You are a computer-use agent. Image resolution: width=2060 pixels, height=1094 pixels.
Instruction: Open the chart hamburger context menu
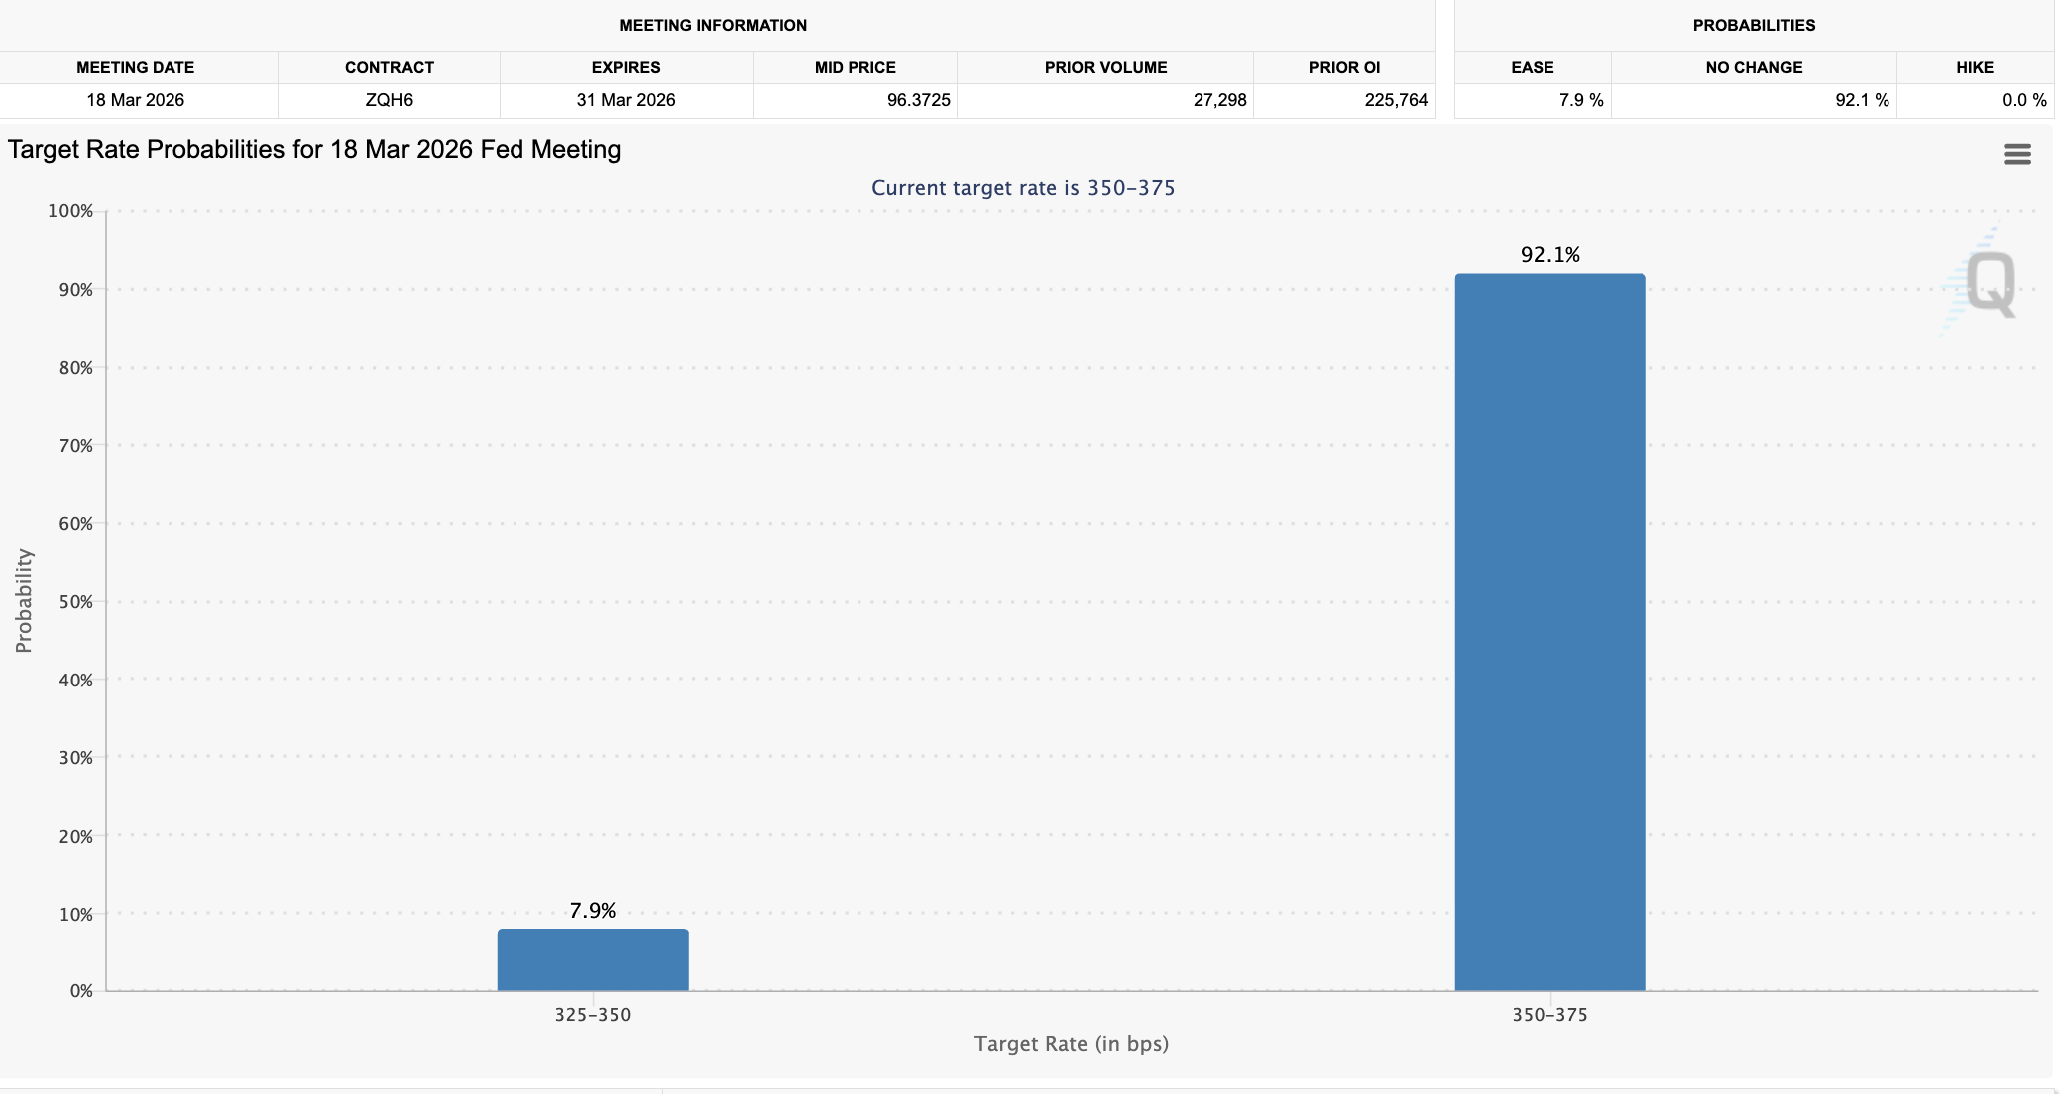pyautogui.click(x=2016, y=154)
